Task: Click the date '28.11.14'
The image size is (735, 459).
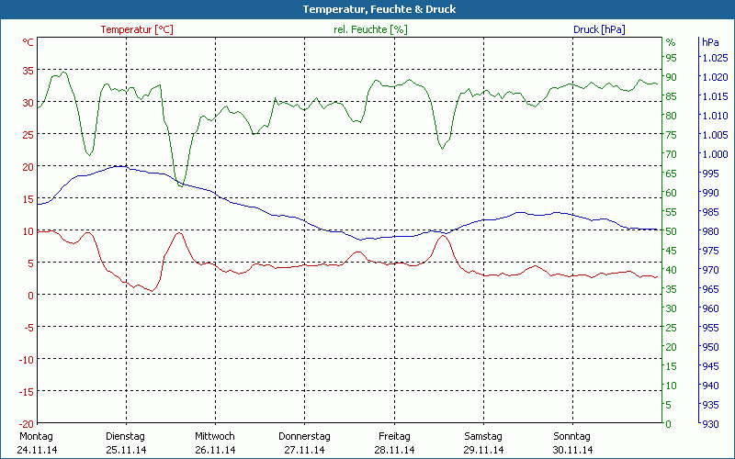Action: (x=394, y=450)
